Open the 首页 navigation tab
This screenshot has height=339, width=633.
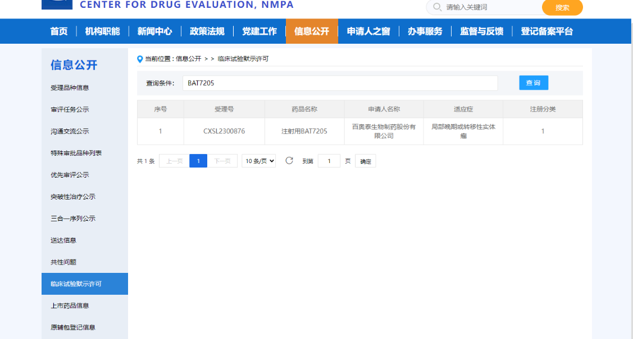coord(58,31)
